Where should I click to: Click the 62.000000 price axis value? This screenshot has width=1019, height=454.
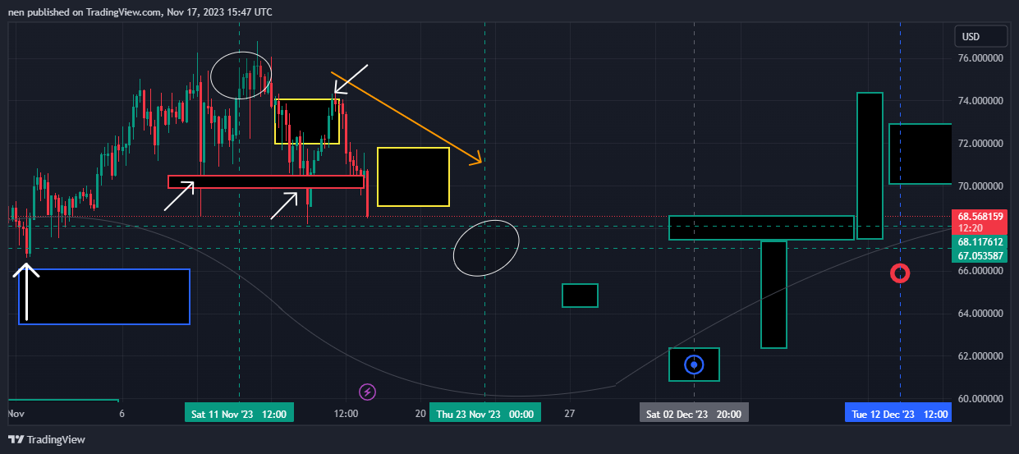[981, 356]
